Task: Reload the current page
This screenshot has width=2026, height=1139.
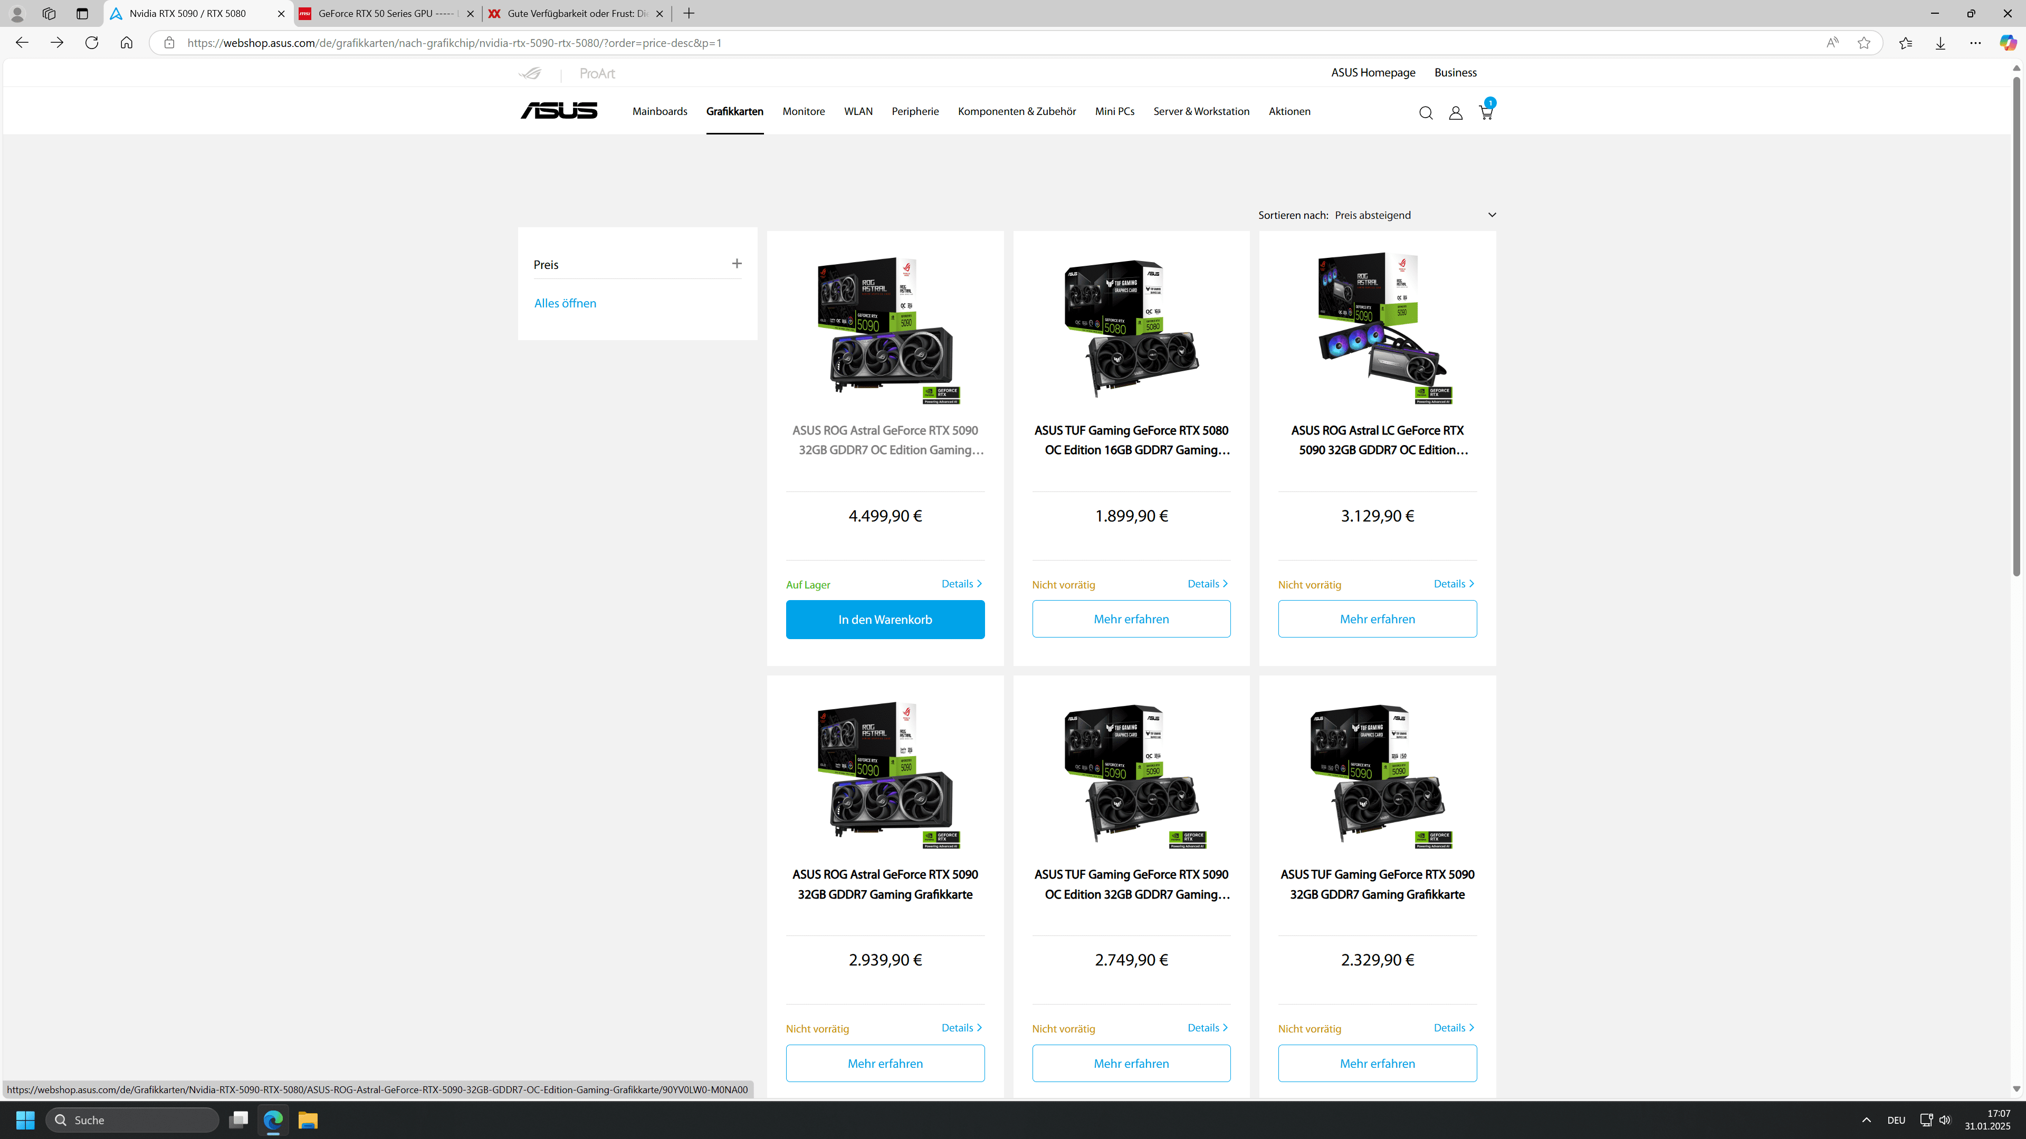Action: click(91, 42)
